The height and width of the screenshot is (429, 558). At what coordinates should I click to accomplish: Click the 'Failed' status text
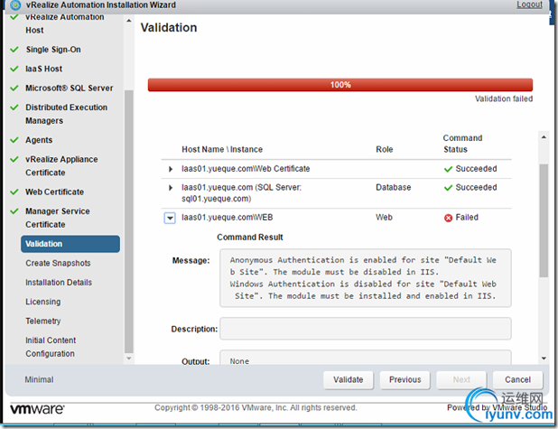tap(467, 218)
